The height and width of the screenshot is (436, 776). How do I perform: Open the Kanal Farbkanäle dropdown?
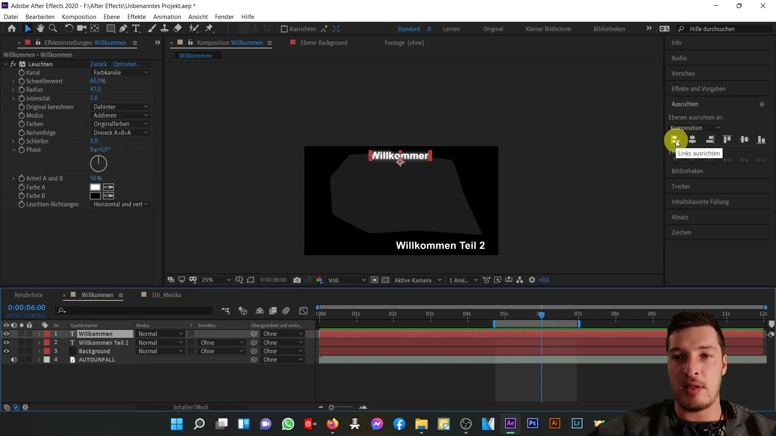[x=120, y=73]
